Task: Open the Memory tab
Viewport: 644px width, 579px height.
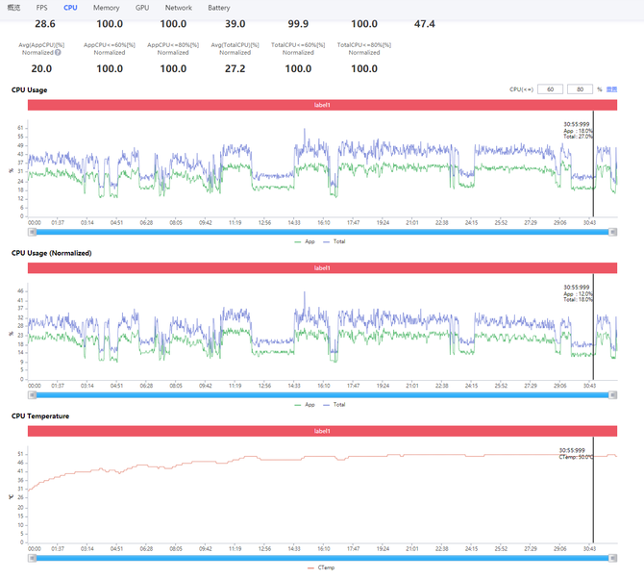Action: point(106,8)
